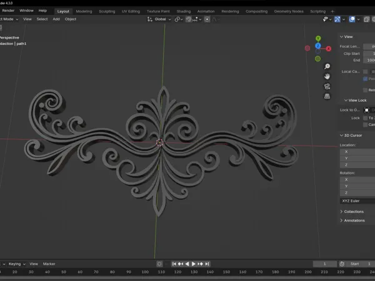Open the viewport Object menu
375x281 pixels.
click(x=70, y=19)
